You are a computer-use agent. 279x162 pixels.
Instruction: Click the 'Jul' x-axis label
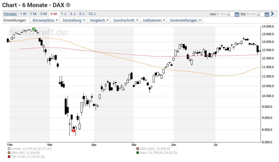[x=215, y=145]
